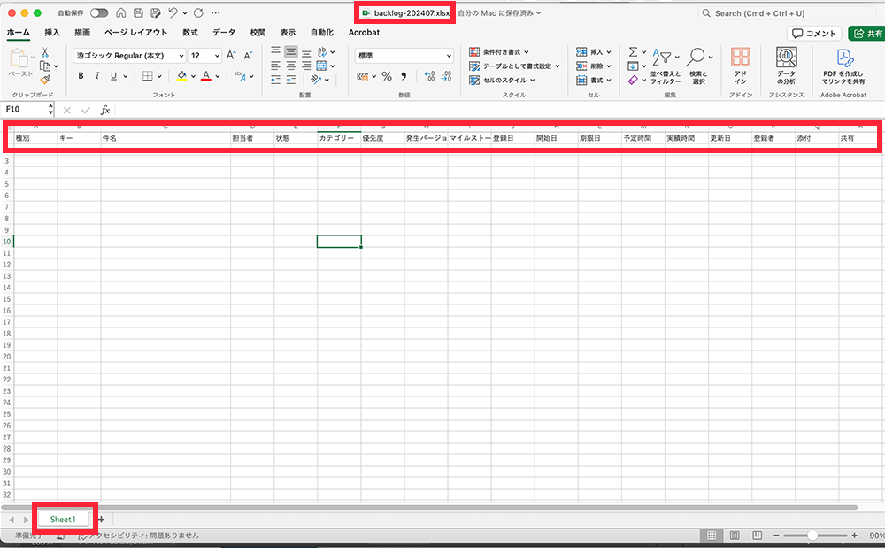Click the コメント button

813,34
